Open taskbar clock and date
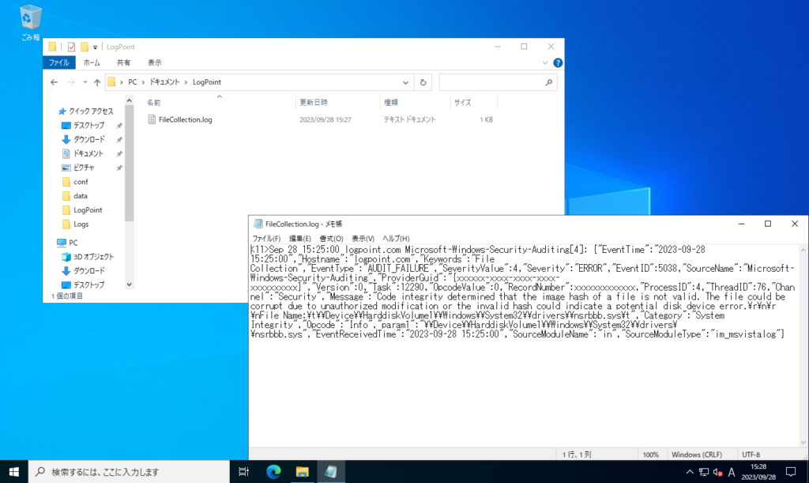The height and width of the screenshot is (483, 809). coord(758,472)
